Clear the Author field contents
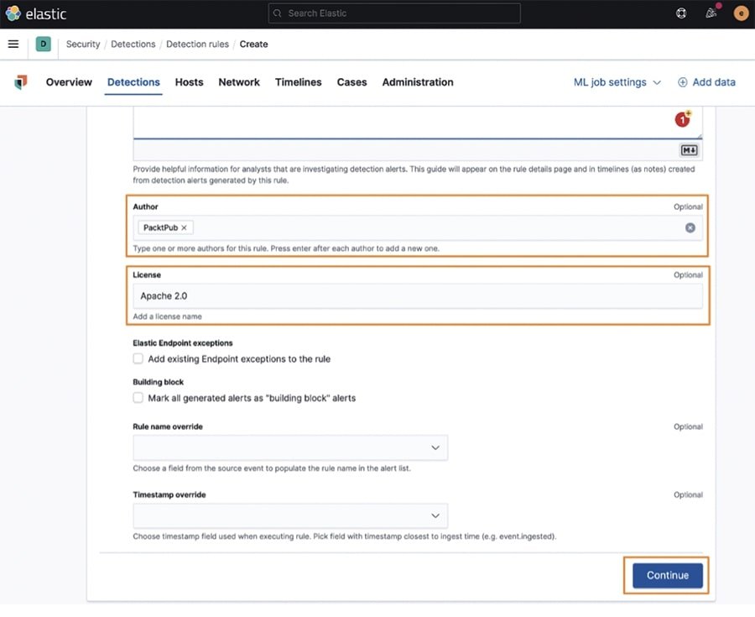The width and height of the screenshot is (755, 617). coord(690,227)
